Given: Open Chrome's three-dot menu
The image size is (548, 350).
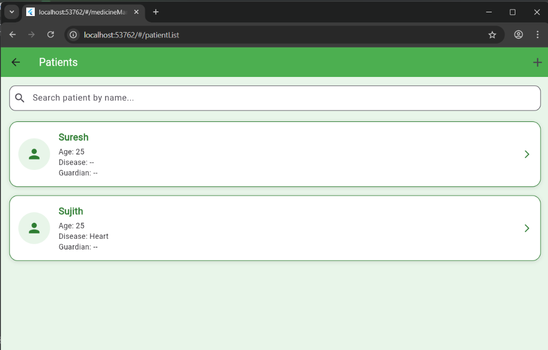Looking at the screenshot, I should pos(537,35).
